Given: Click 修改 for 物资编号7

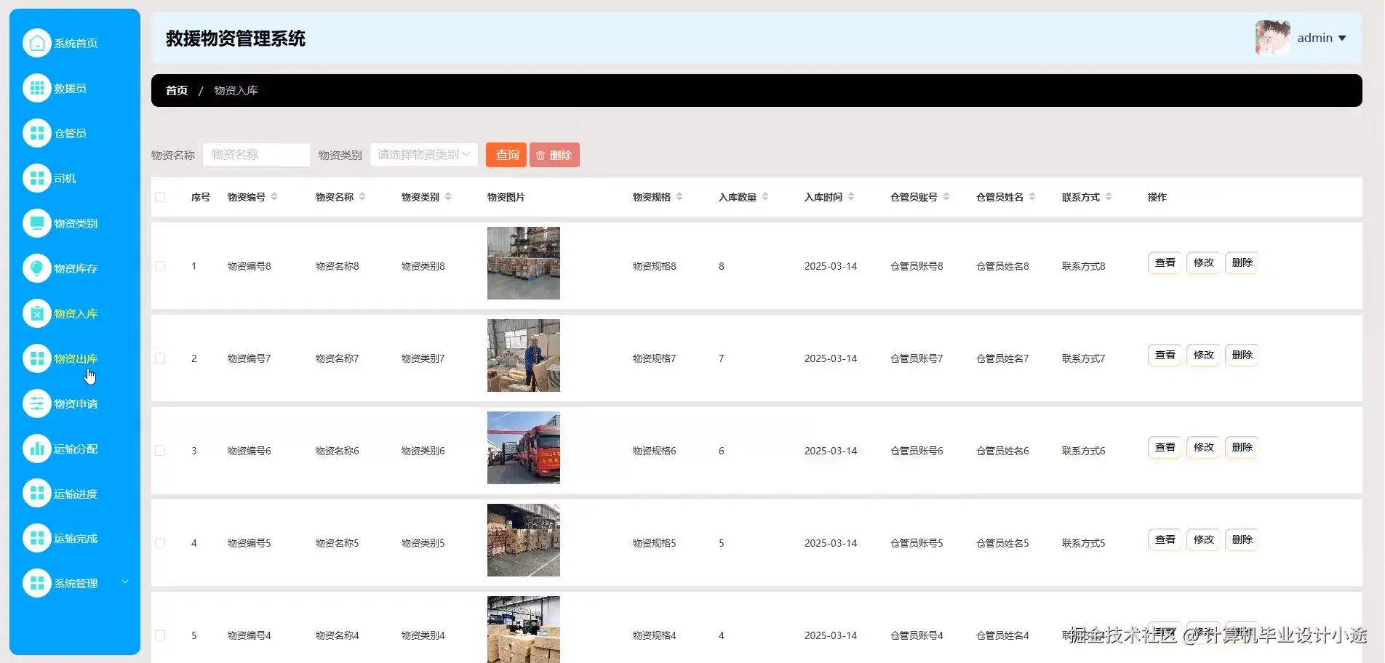Looking at the screenshot, I should pyautogui.click(x=1204, y=355).
